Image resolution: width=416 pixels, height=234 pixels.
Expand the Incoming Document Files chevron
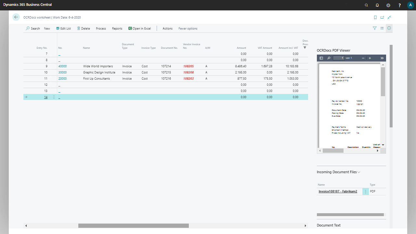[x=359, y=172]
